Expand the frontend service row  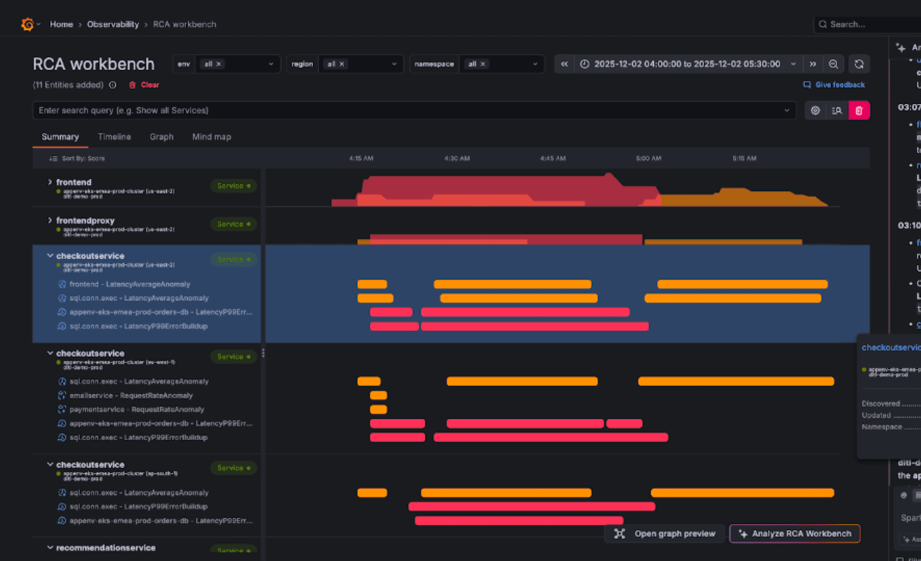pyautogui.click(x=50, y=182)
